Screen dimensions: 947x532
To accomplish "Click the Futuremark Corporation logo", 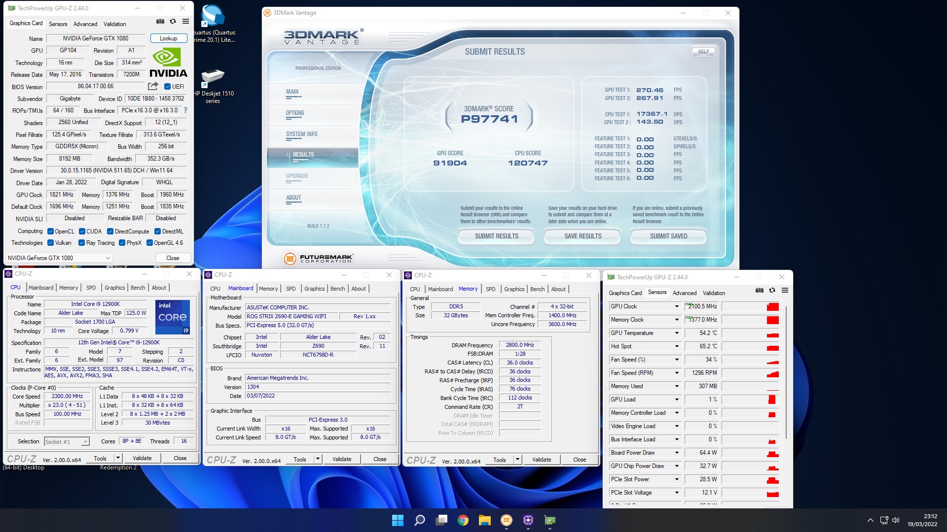I will point(319,258).
